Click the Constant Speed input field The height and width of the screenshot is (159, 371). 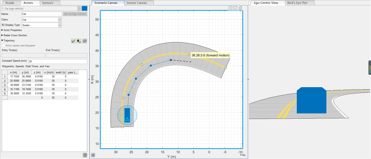click(58, 62)
